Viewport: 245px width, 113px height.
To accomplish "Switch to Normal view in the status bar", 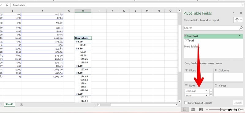I will 185,109.
